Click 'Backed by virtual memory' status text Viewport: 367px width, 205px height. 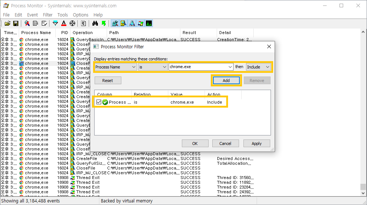pos(126,201)
